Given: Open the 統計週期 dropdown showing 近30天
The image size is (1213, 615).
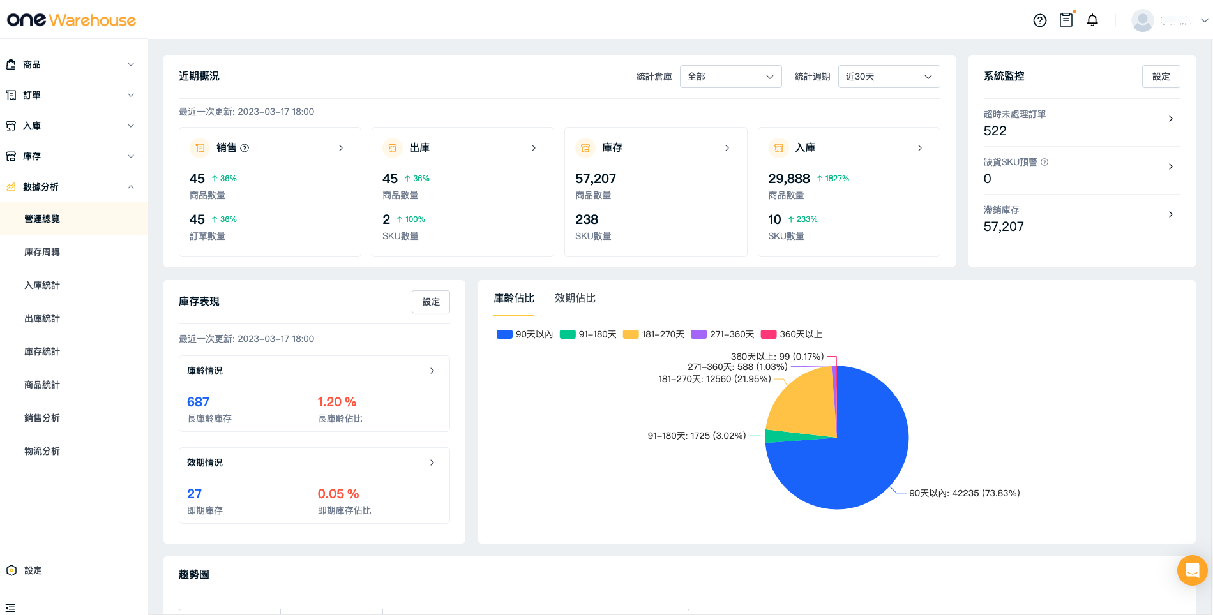Looking at the screenshot, I should 889,77.
